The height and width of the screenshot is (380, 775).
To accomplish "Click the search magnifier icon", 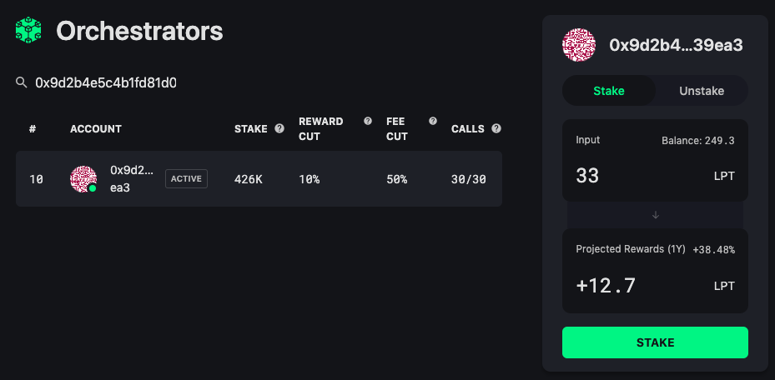I will (x=21, y=82).
